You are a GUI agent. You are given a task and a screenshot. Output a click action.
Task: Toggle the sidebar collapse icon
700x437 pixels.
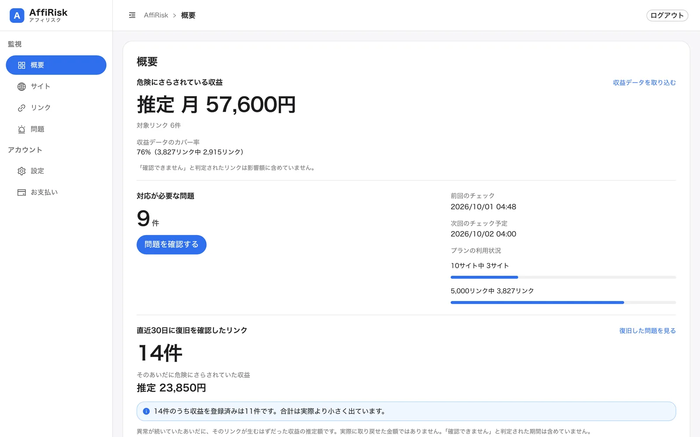pyautogui.click(x=132, y=15)
